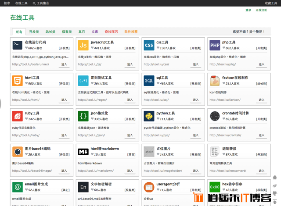Click the GitHub cat icon in the side column
281x206 pixels.
274,193
